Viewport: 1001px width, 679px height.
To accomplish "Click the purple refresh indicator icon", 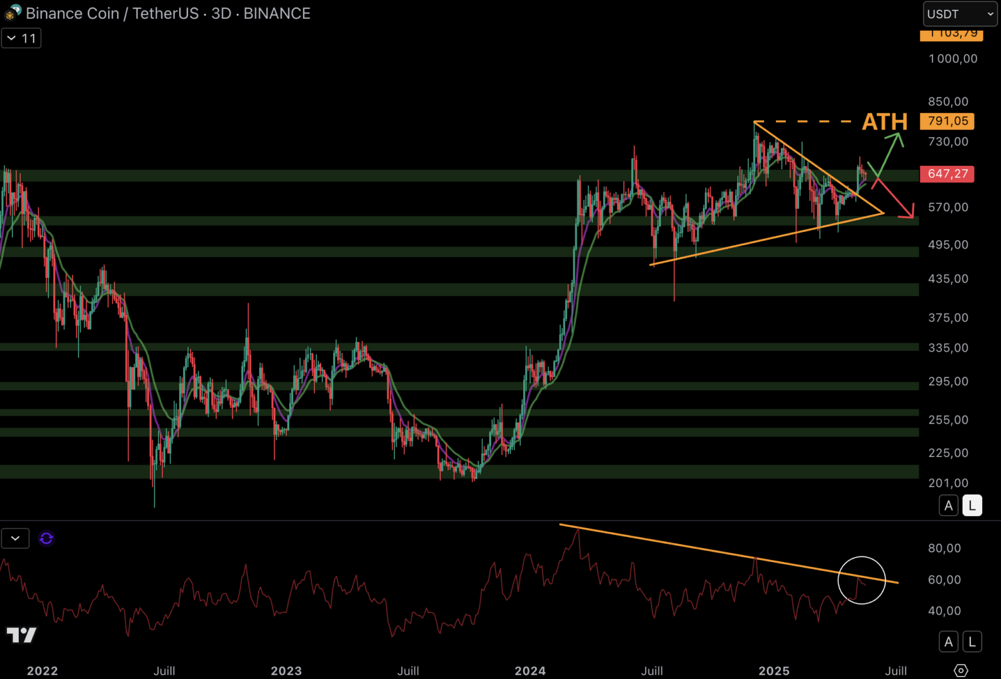I will 47,539.
